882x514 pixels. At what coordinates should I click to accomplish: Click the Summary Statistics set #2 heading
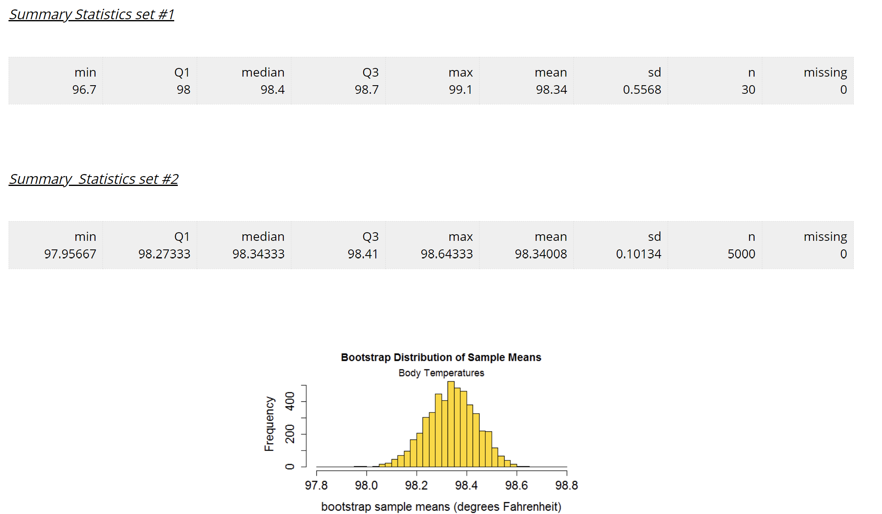point(94,179)
